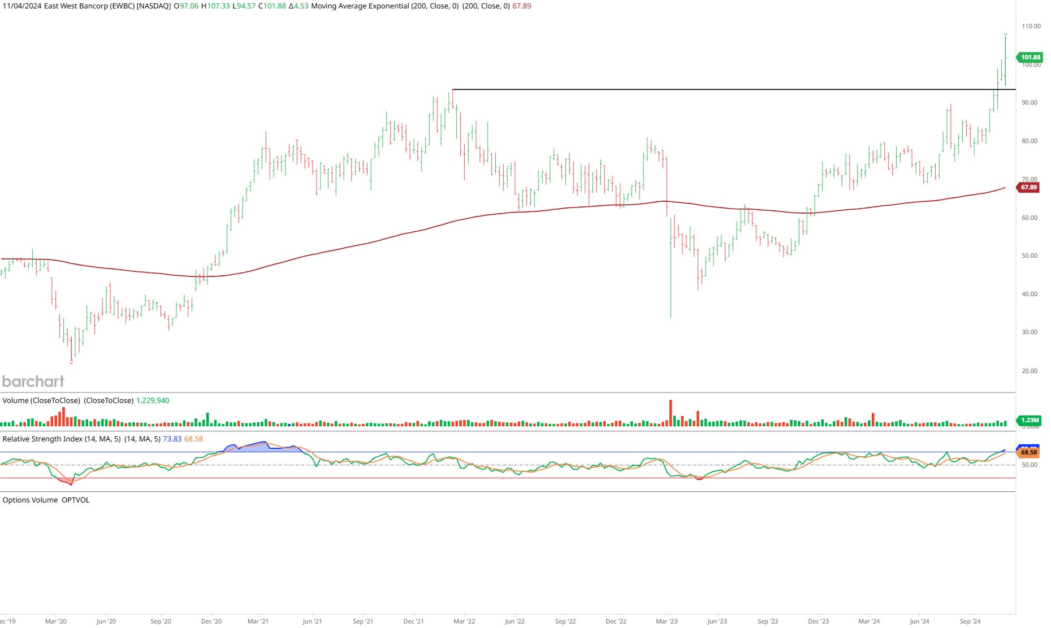Click the 30.00 price axis label

point(1030,332)
